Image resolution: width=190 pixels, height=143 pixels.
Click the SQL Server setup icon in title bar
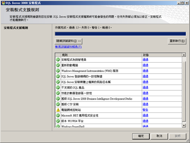[3, 3]
